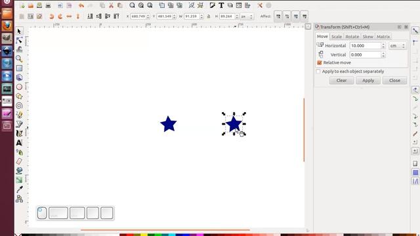Select the Eraser tool

tap(19, 161)
